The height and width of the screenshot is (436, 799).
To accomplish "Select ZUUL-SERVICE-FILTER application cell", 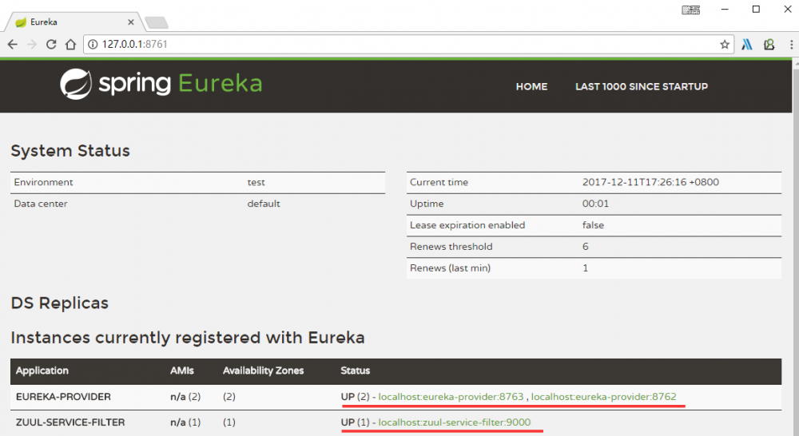I will point(70,422).
